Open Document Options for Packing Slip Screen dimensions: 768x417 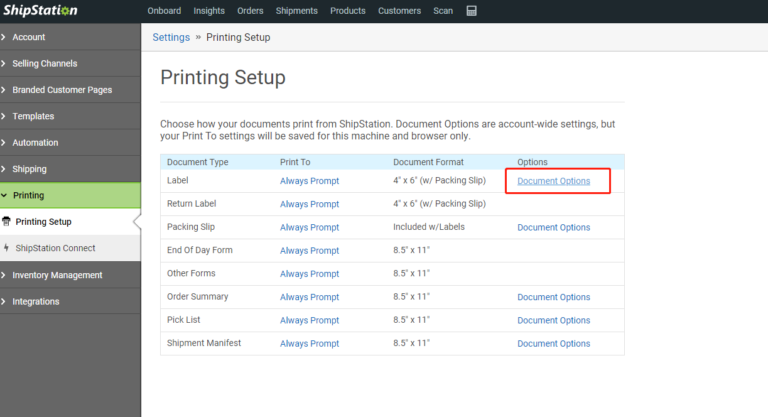coord(553,227)
